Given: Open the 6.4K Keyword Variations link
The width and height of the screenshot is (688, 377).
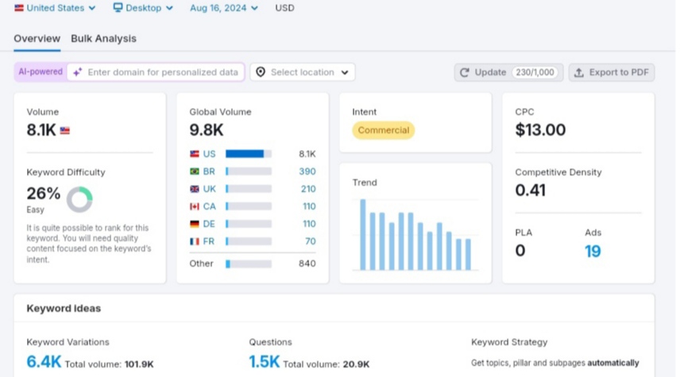Looking at the screenshot, I should [44, 362].
